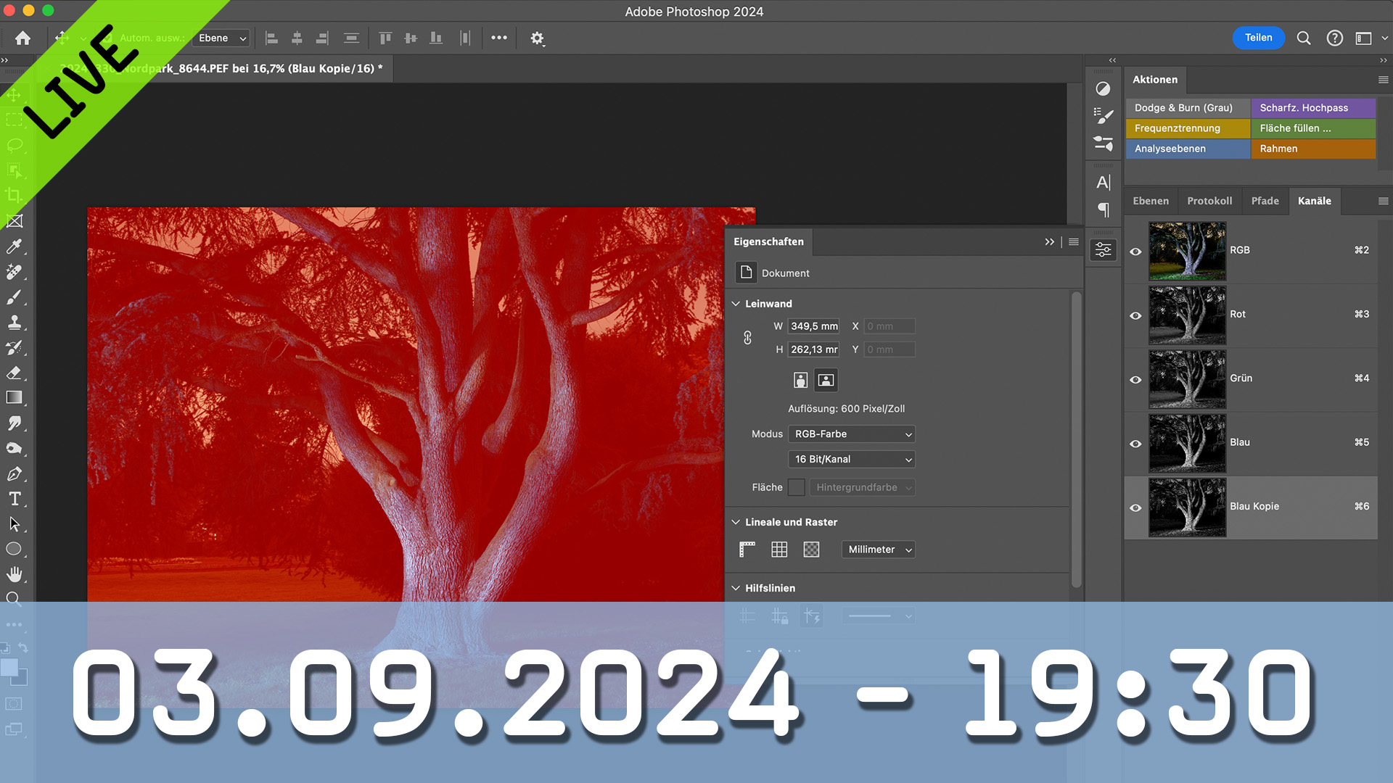
Task: Select the Eraser tool
Action: [14, 373]
